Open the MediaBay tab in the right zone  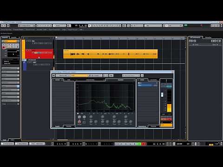tap(208, 38)
